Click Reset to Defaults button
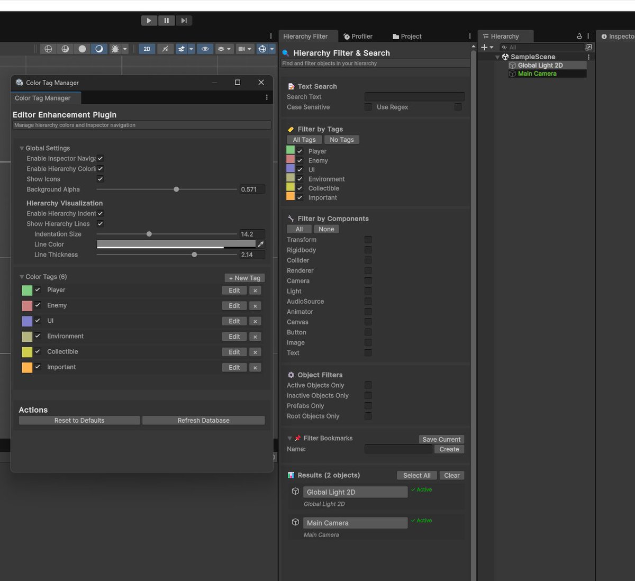 pos(79,420)
